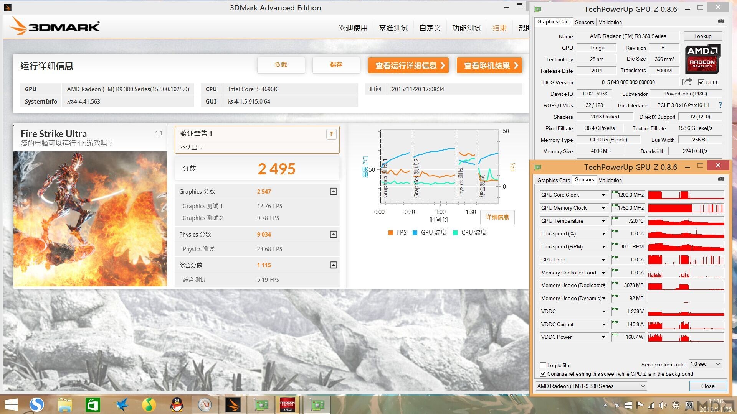Click the BIOS export share icon
The height and width of the screenshot is (414, 737).
coord(686,82)
